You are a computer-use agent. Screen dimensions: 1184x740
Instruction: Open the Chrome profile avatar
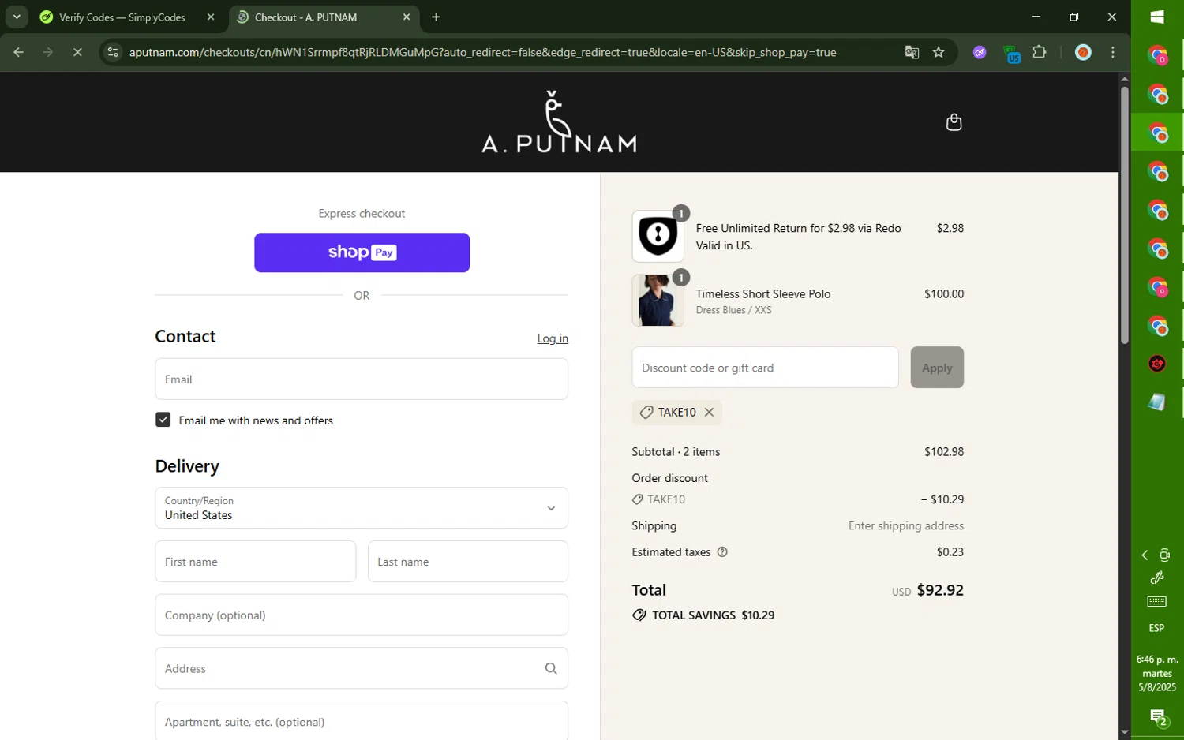coord(1083,53)
